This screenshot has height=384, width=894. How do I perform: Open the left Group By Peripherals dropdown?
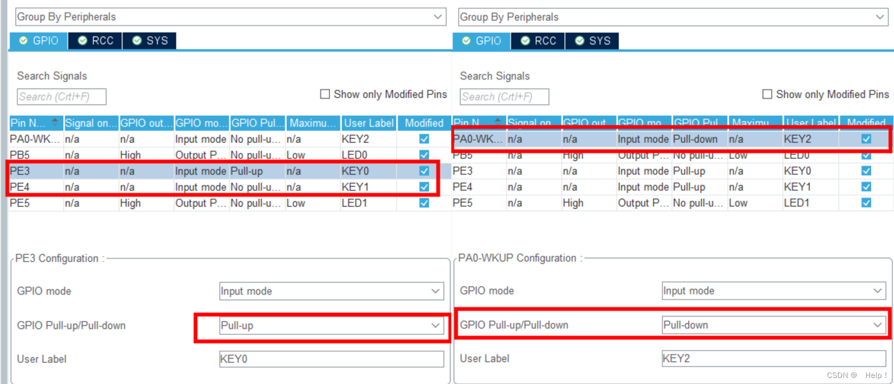[x=230, y=17]
